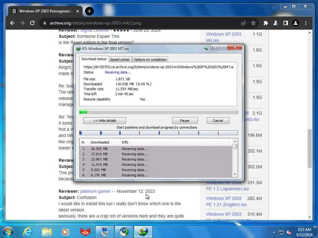Click the flask labs icon in toolbar
This screenshot has height=238, width=318.
point(276,23)
